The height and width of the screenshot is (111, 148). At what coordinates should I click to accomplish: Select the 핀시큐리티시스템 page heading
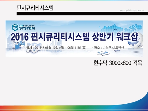coord(35,8)
